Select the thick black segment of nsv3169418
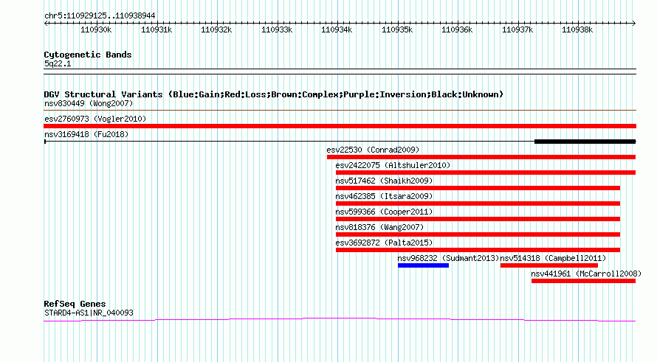The height and width of the screenshot is (362, 657). tap(585, 142)
